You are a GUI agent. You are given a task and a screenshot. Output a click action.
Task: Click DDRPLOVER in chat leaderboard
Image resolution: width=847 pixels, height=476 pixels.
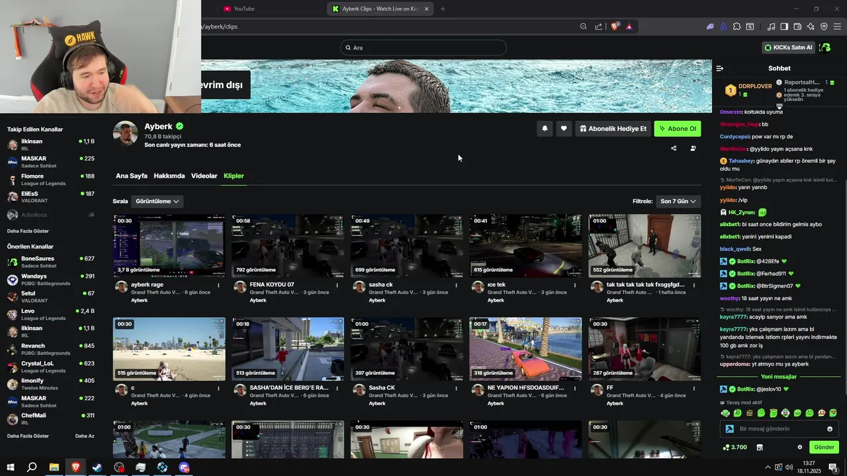[755, 86]
